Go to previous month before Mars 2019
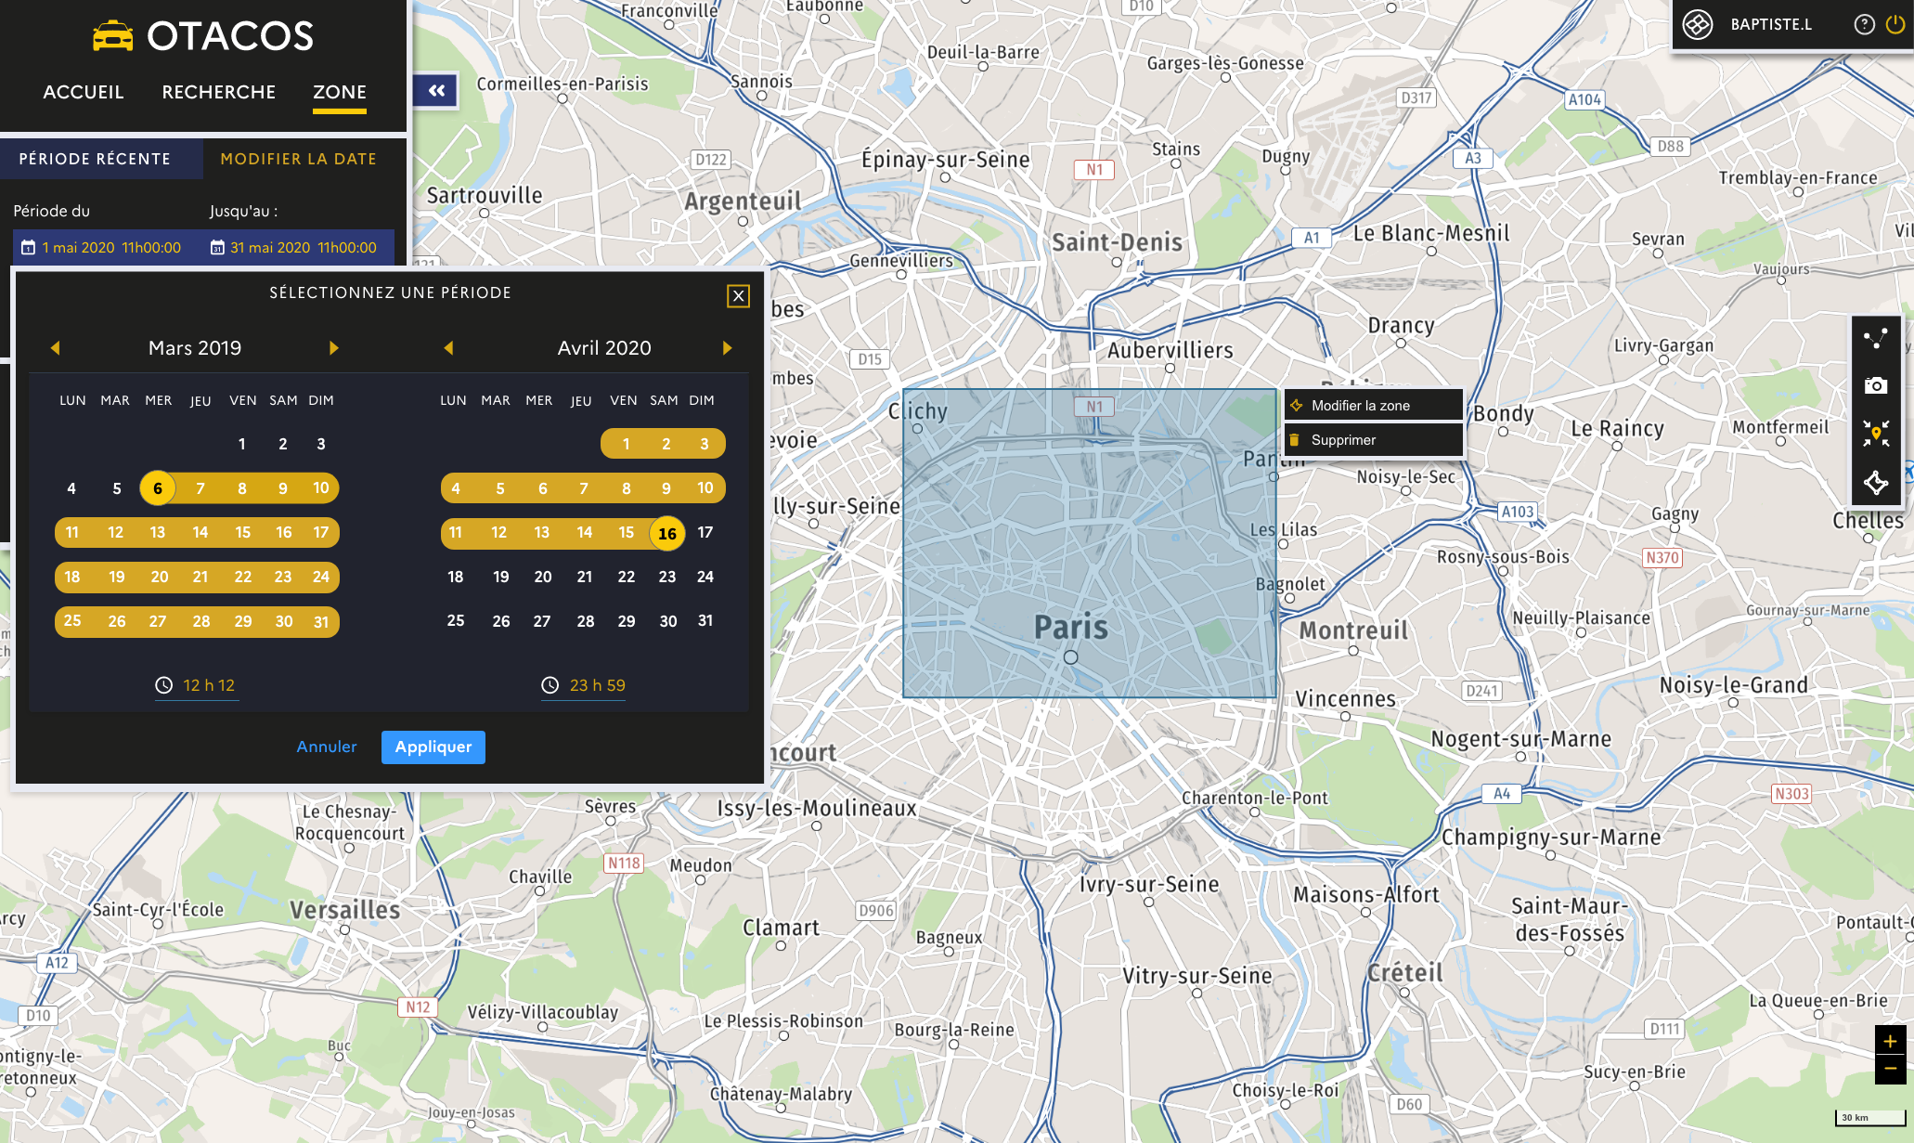Image resolution: width=1914 pixels, height=1143 pixels. click(55, 348)
